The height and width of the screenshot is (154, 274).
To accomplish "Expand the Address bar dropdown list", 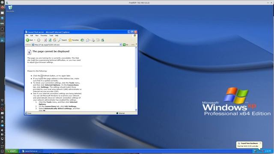I will click(121, 44).
